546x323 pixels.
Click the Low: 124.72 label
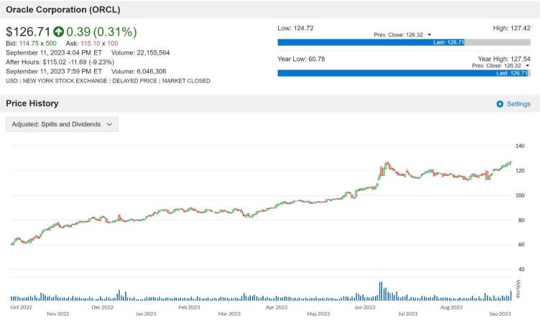[x=295, y=28]
